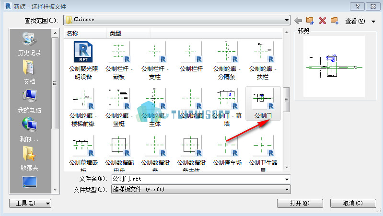Screen dimensions: 383x216
Task: Click the file list scrollbar thumb
Action: click(x=287, y=100)
